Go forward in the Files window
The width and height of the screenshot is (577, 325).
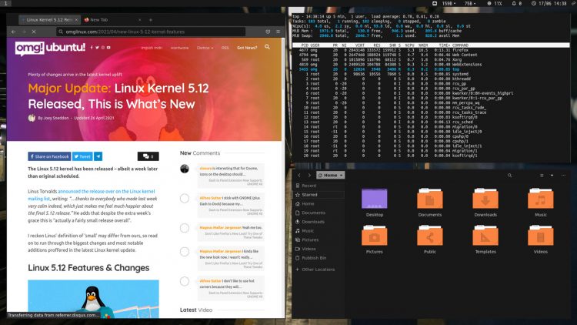309,176
